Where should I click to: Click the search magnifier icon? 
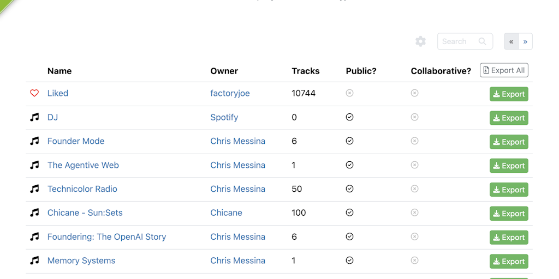click(x=482, y=41)
